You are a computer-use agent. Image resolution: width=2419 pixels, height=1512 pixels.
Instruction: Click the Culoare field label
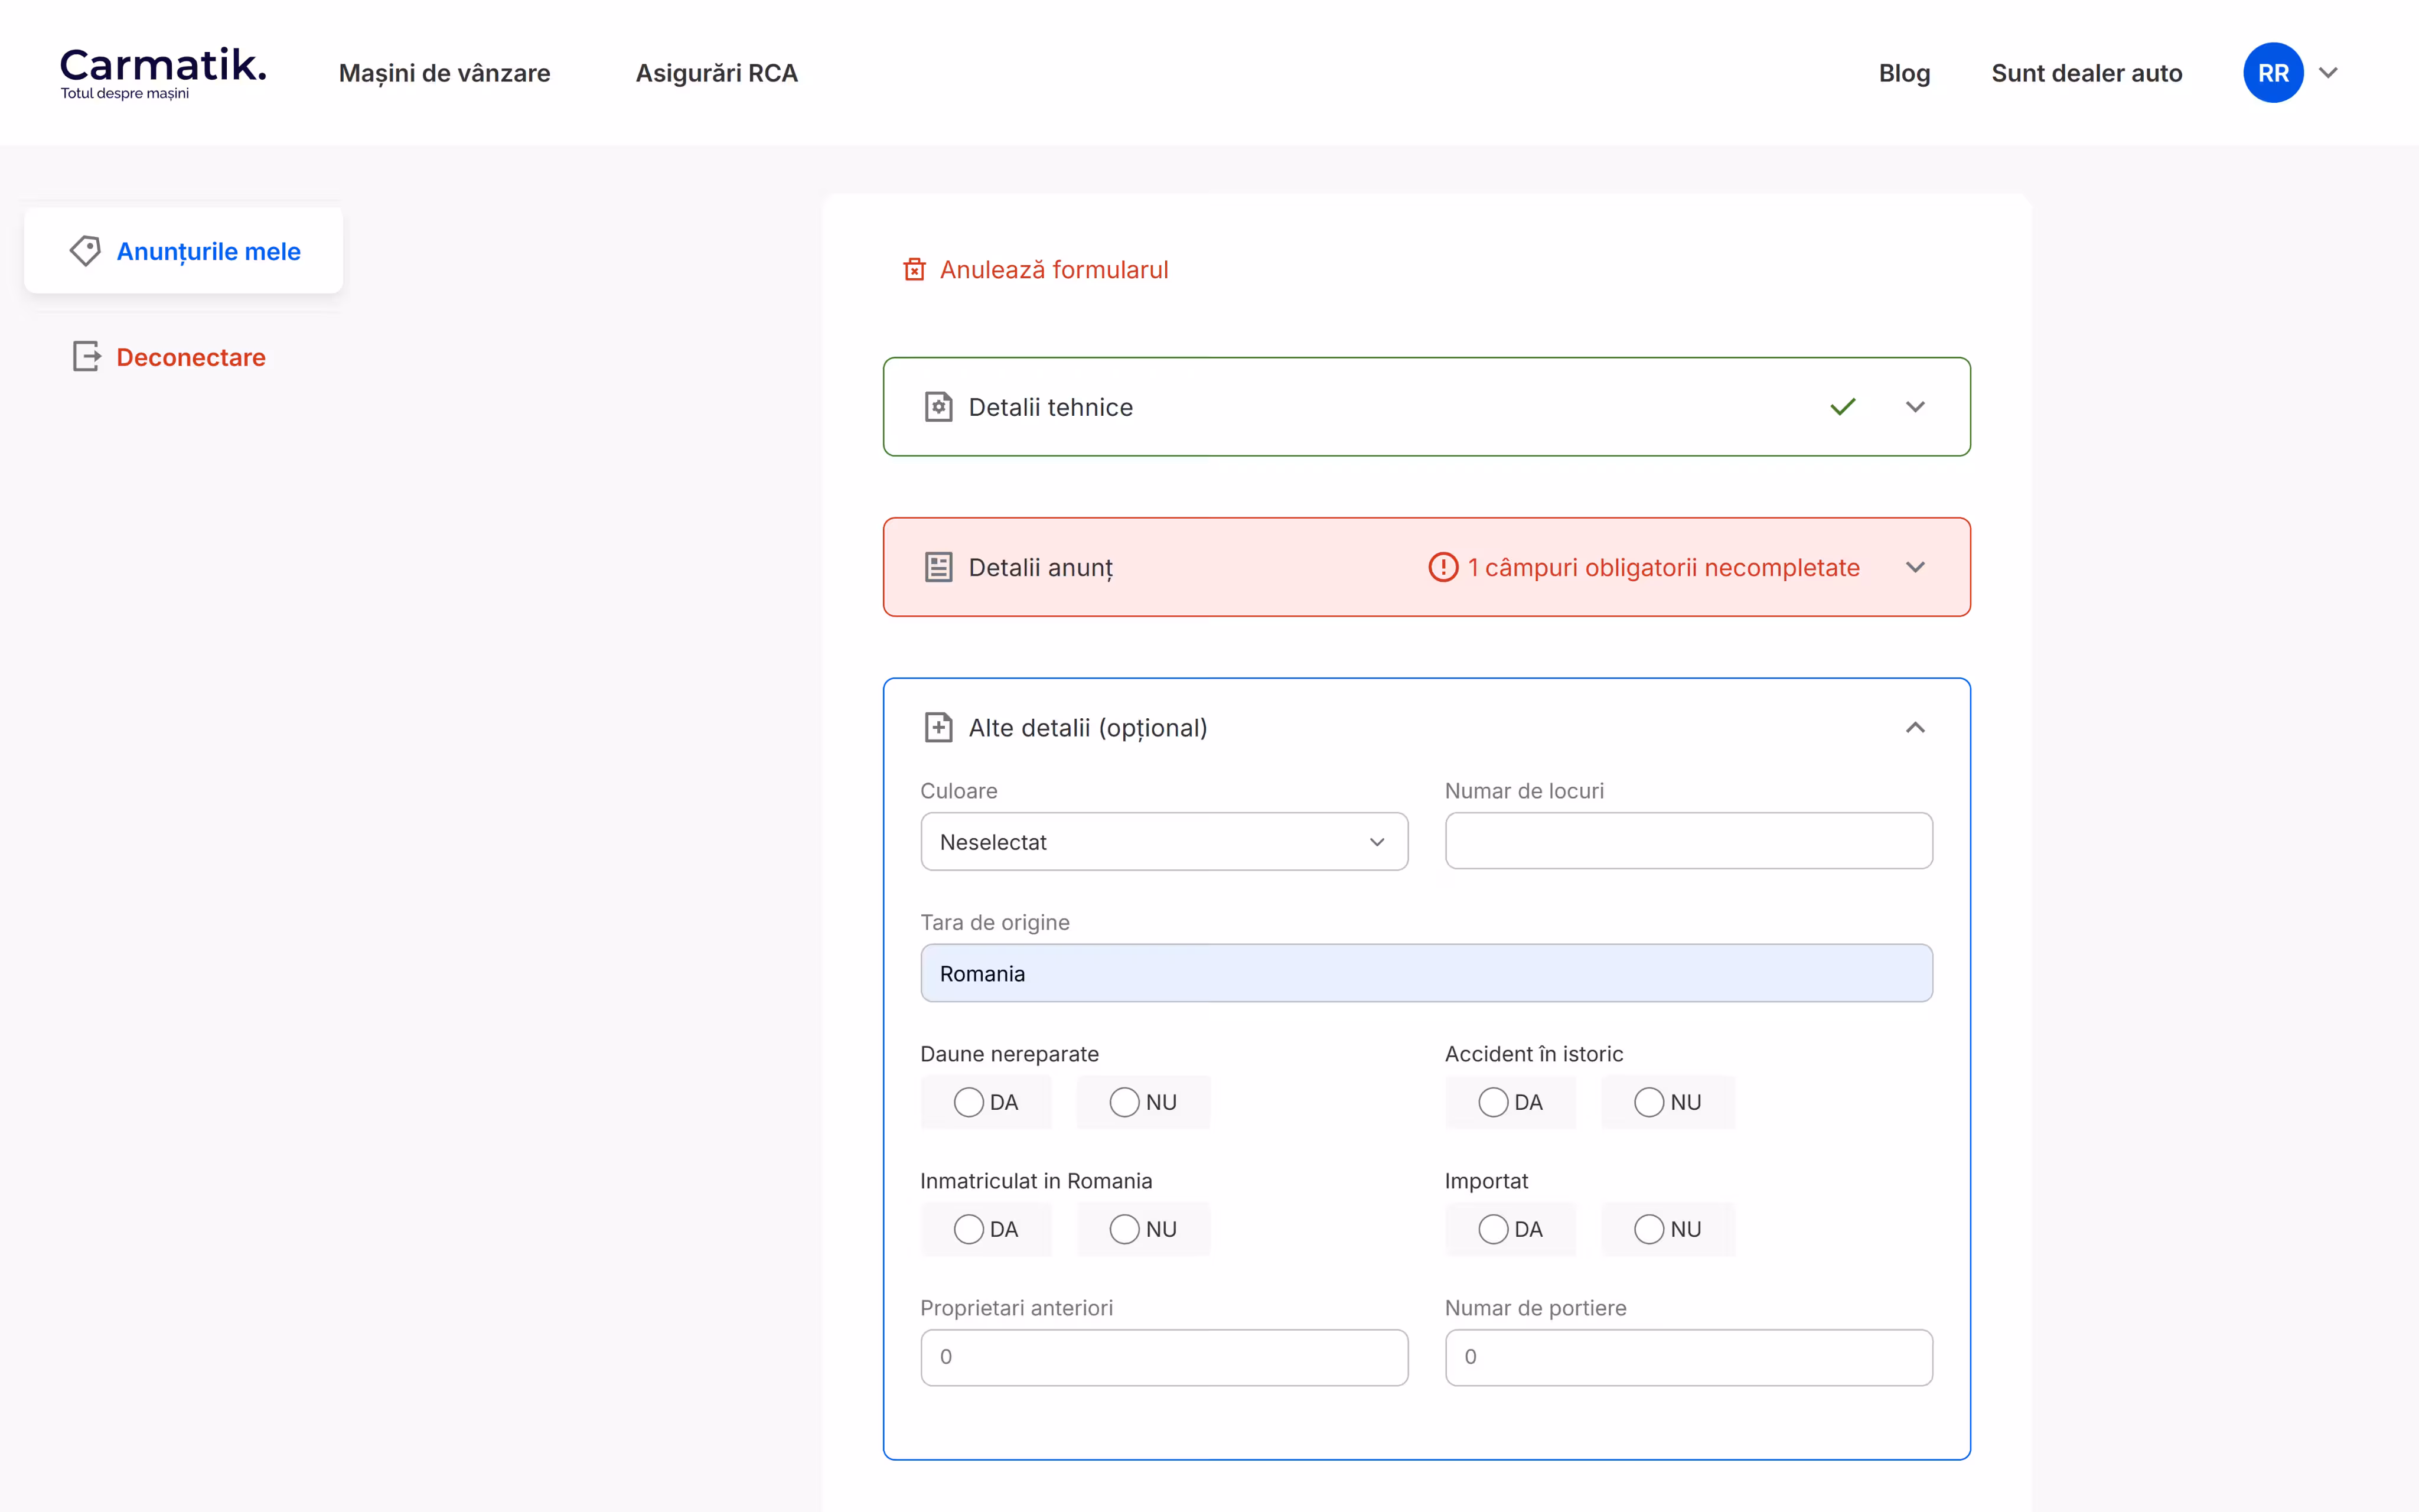[x=959, y=791]
